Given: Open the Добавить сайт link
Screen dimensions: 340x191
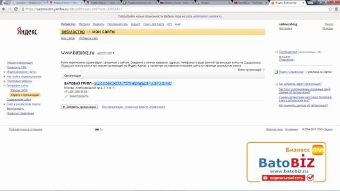Looking at the screenshot, I should (x=88, y=38).
